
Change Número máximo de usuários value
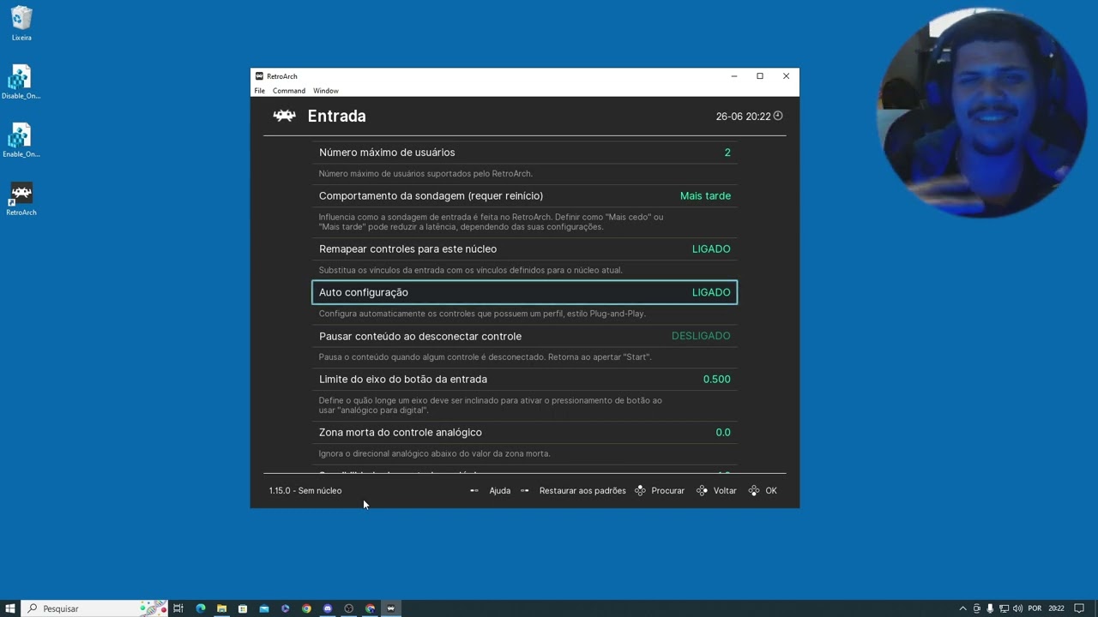[x=524, y=153]
